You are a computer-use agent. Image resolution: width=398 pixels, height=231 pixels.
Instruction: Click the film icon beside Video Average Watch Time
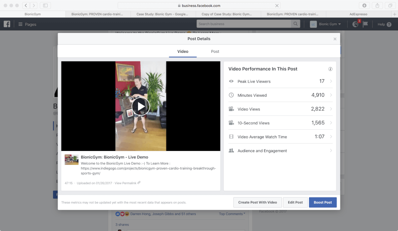[x=231, y=137]
